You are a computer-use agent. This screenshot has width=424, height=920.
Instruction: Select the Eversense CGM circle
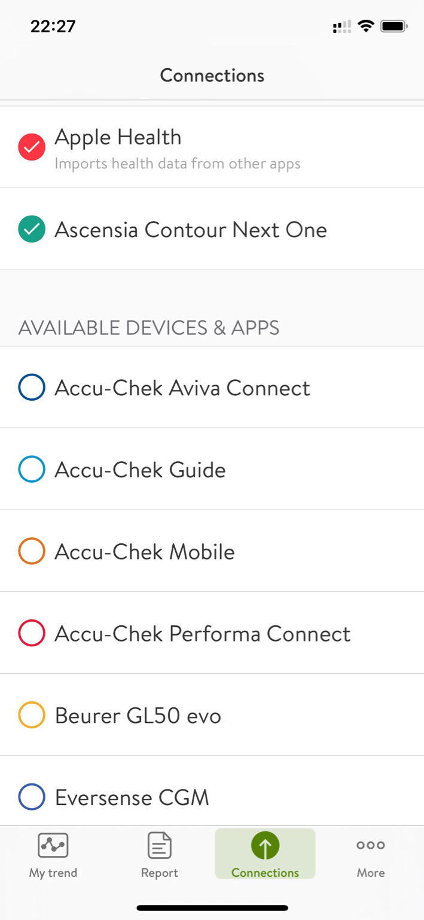tap(32, 797)
